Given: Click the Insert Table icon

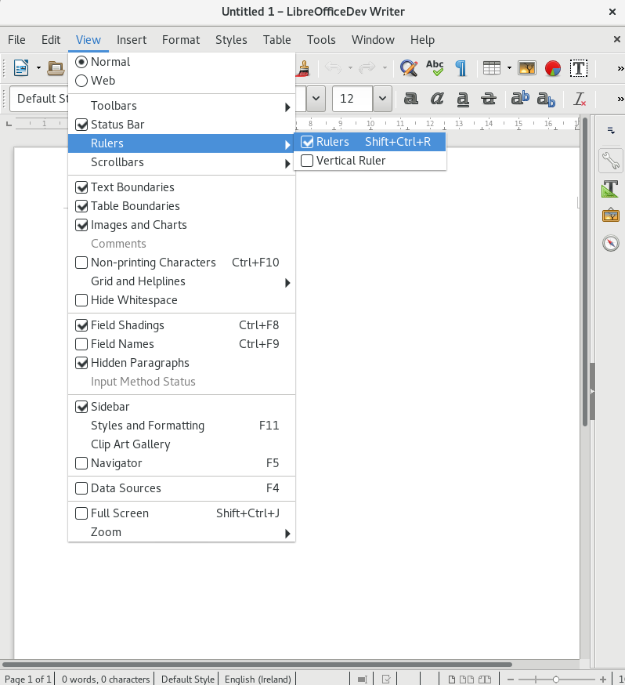Looking at the screenshot, I should 492,67.
